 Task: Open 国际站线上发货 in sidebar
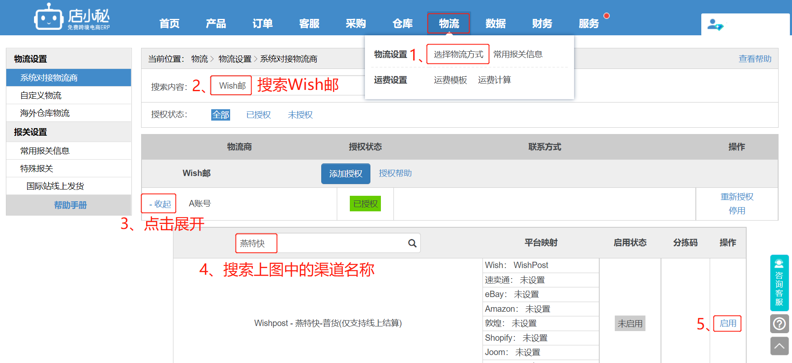click(69, 186)
